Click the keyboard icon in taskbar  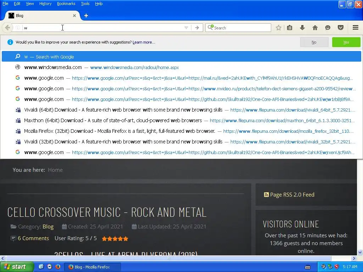(x=308, y=267)
